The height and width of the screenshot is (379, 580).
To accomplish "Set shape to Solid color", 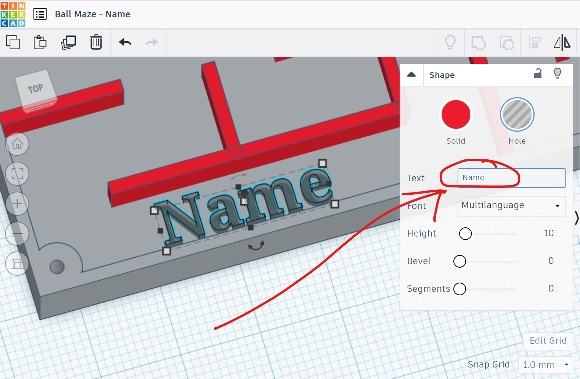I will pos(456,114).
